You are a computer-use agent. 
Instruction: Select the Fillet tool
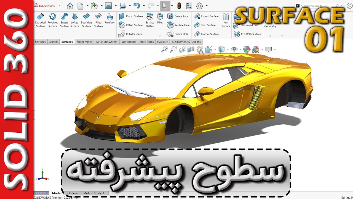pyautogui.click(x=160, y=19)
